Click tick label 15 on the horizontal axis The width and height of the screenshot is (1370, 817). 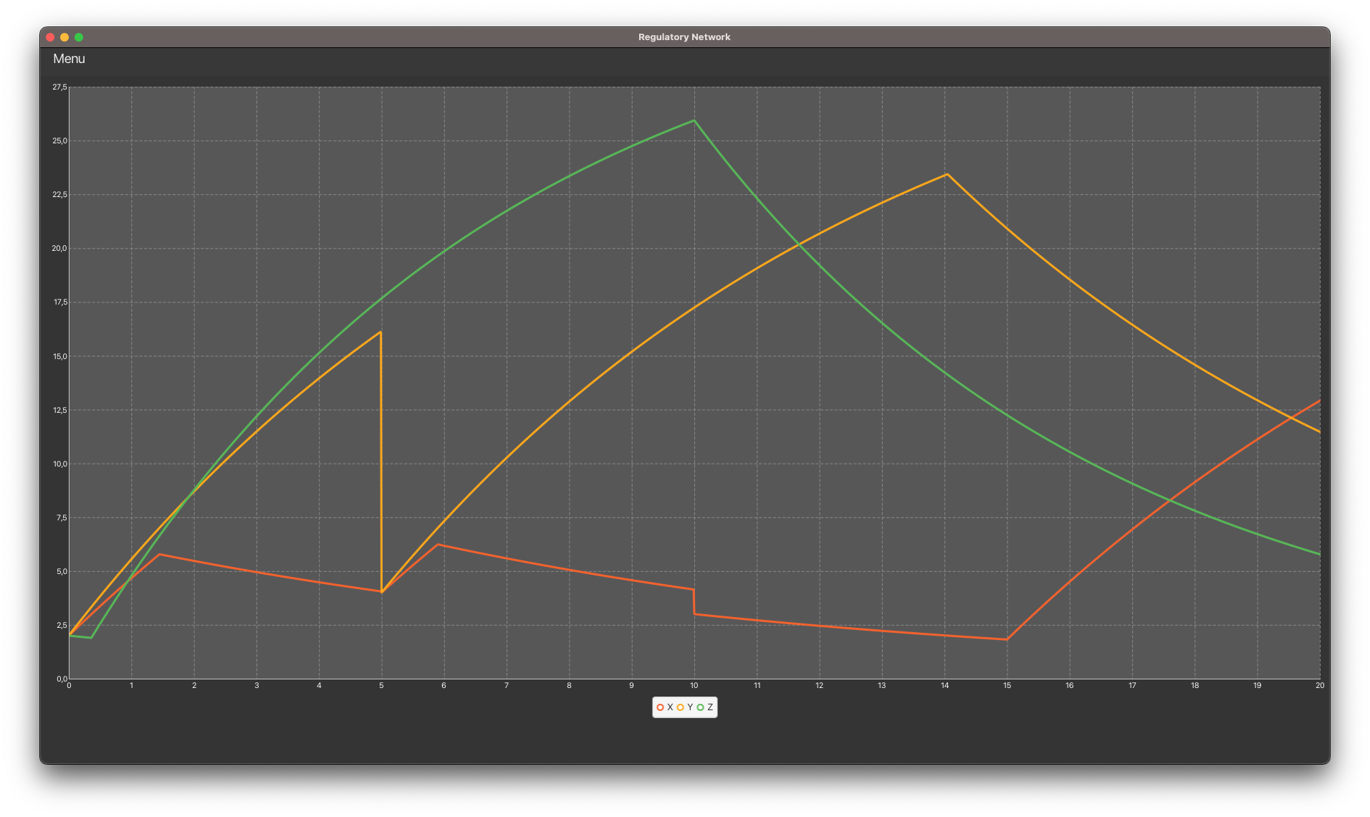[x=1007, y=686]
